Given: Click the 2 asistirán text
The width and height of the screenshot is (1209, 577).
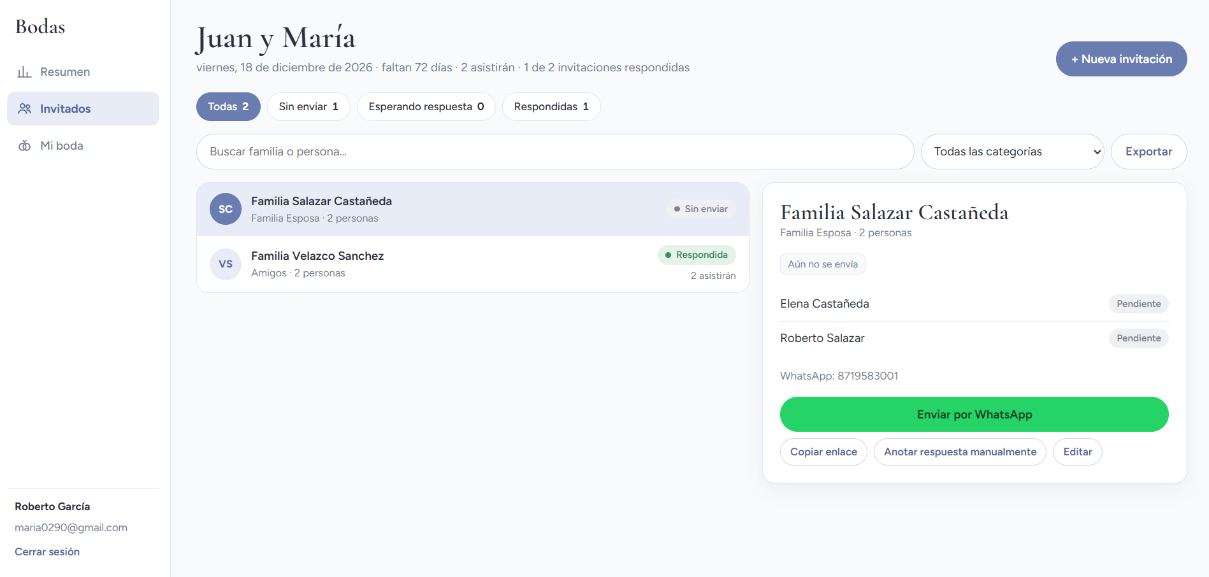Looking at the screenshot, I should click(x=713, y=276).
